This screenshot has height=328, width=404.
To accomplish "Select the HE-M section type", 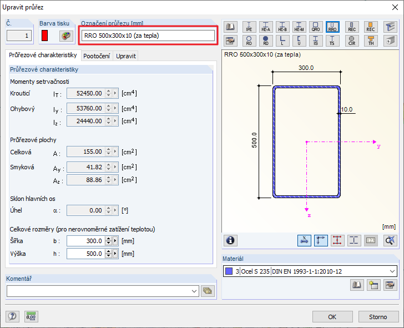I will (299, 27).
